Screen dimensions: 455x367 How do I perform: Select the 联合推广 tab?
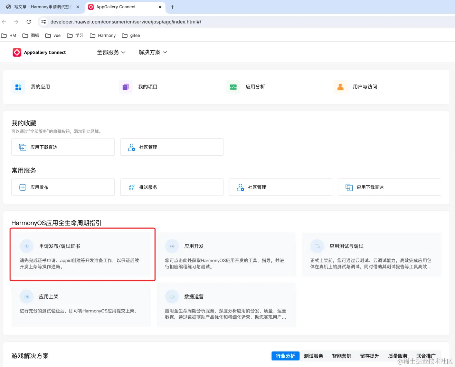pyautogui.click(x=426, y=356)
